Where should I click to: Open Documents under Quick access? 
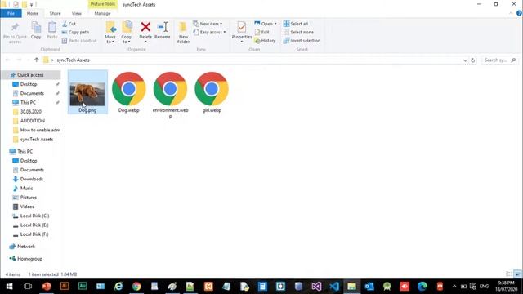32,93
